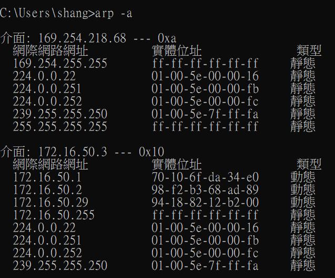This screenshot has height=278, width=335.
Task: Click broadcast IP 172.16.50.255
Action: click(x=54, y=215)
